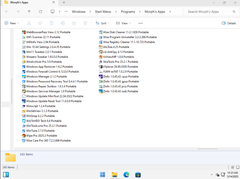240x179 pixels.
Task: Select the xd-AntiSpy 4.13 icon
Action: [101, 52]
